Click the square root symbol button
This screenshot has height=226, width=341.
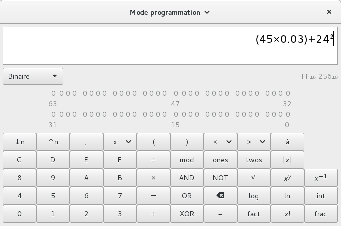(x=254, y=178)
